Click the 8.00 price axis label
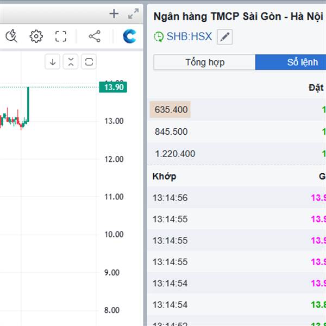This screenshot has width=326, height=326. pyautogui.click(x=112, y=310)
